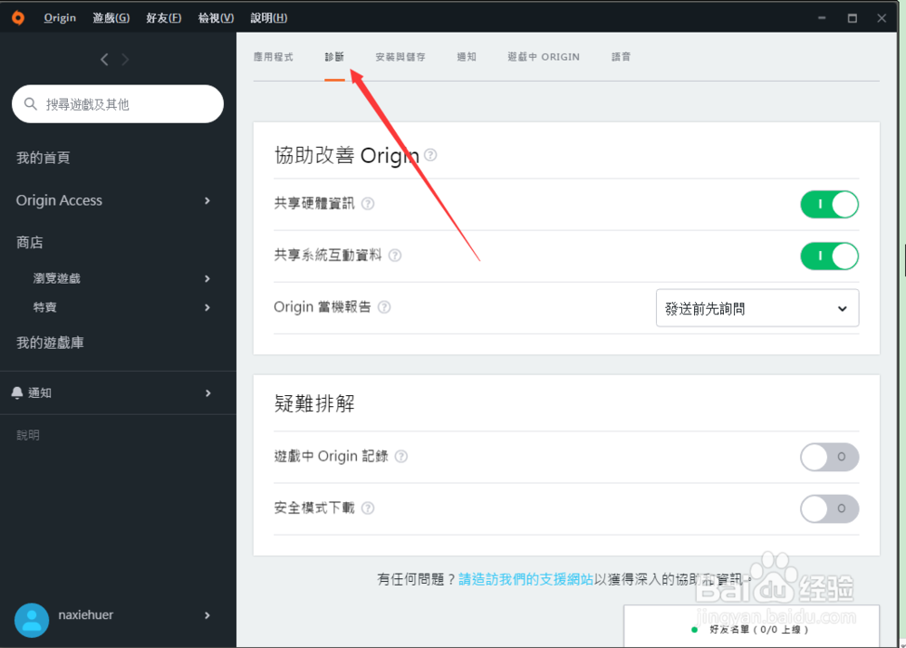Viewport: 906px width, 648px height.
Task: Switch to the 通知 settings tab
Action: point(467,57)
